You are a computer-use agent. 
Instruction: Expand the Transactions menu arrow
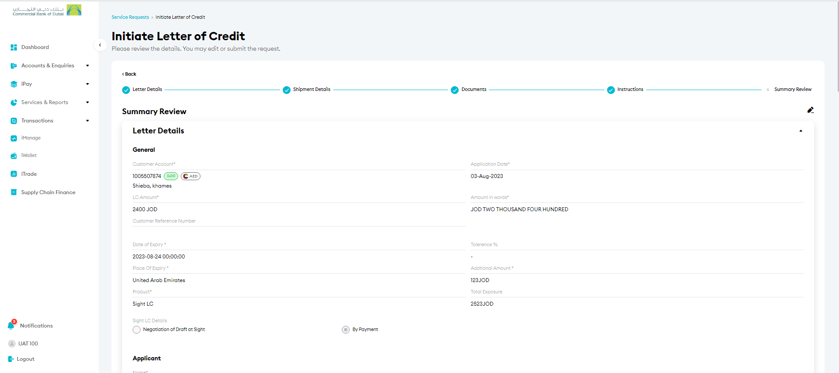tap(88, 121)
